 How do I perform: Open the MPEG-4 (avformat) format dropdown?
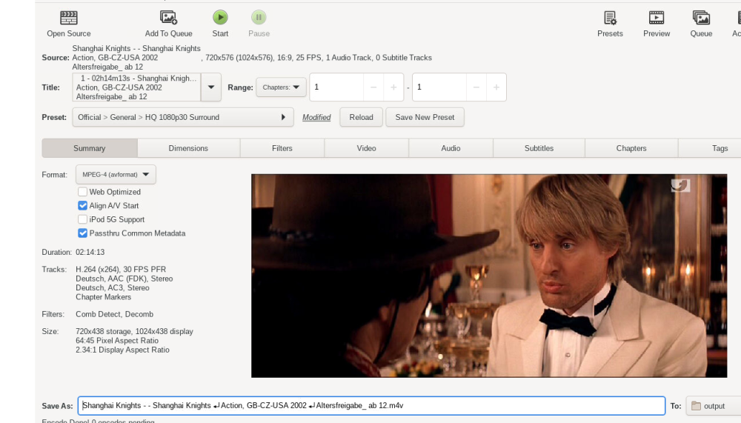click(x=116, y=174)
